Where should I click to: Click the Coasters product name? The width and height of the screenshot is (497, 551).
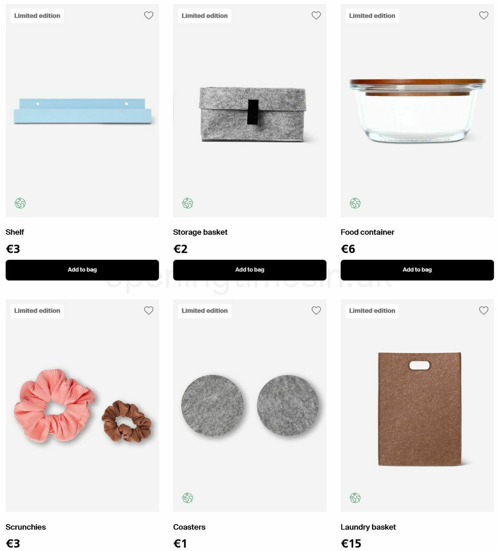[x=189, y=527]
